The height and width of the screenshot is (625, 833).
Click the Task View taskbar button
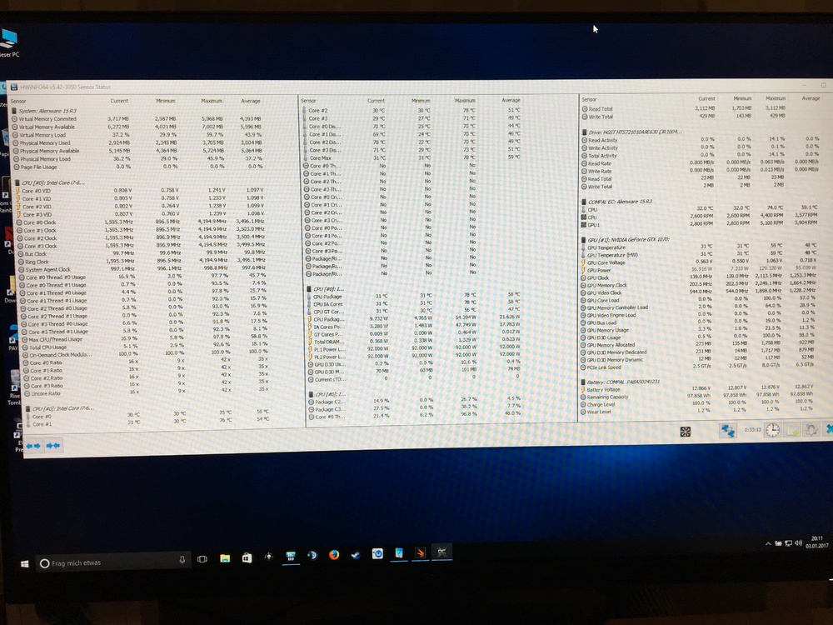coord(202,558)
